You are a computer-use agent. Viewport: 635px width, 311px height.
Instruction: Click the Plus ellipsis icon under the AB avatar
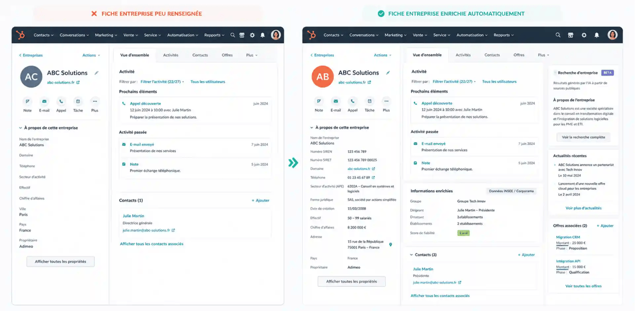(x=386, y=101)
